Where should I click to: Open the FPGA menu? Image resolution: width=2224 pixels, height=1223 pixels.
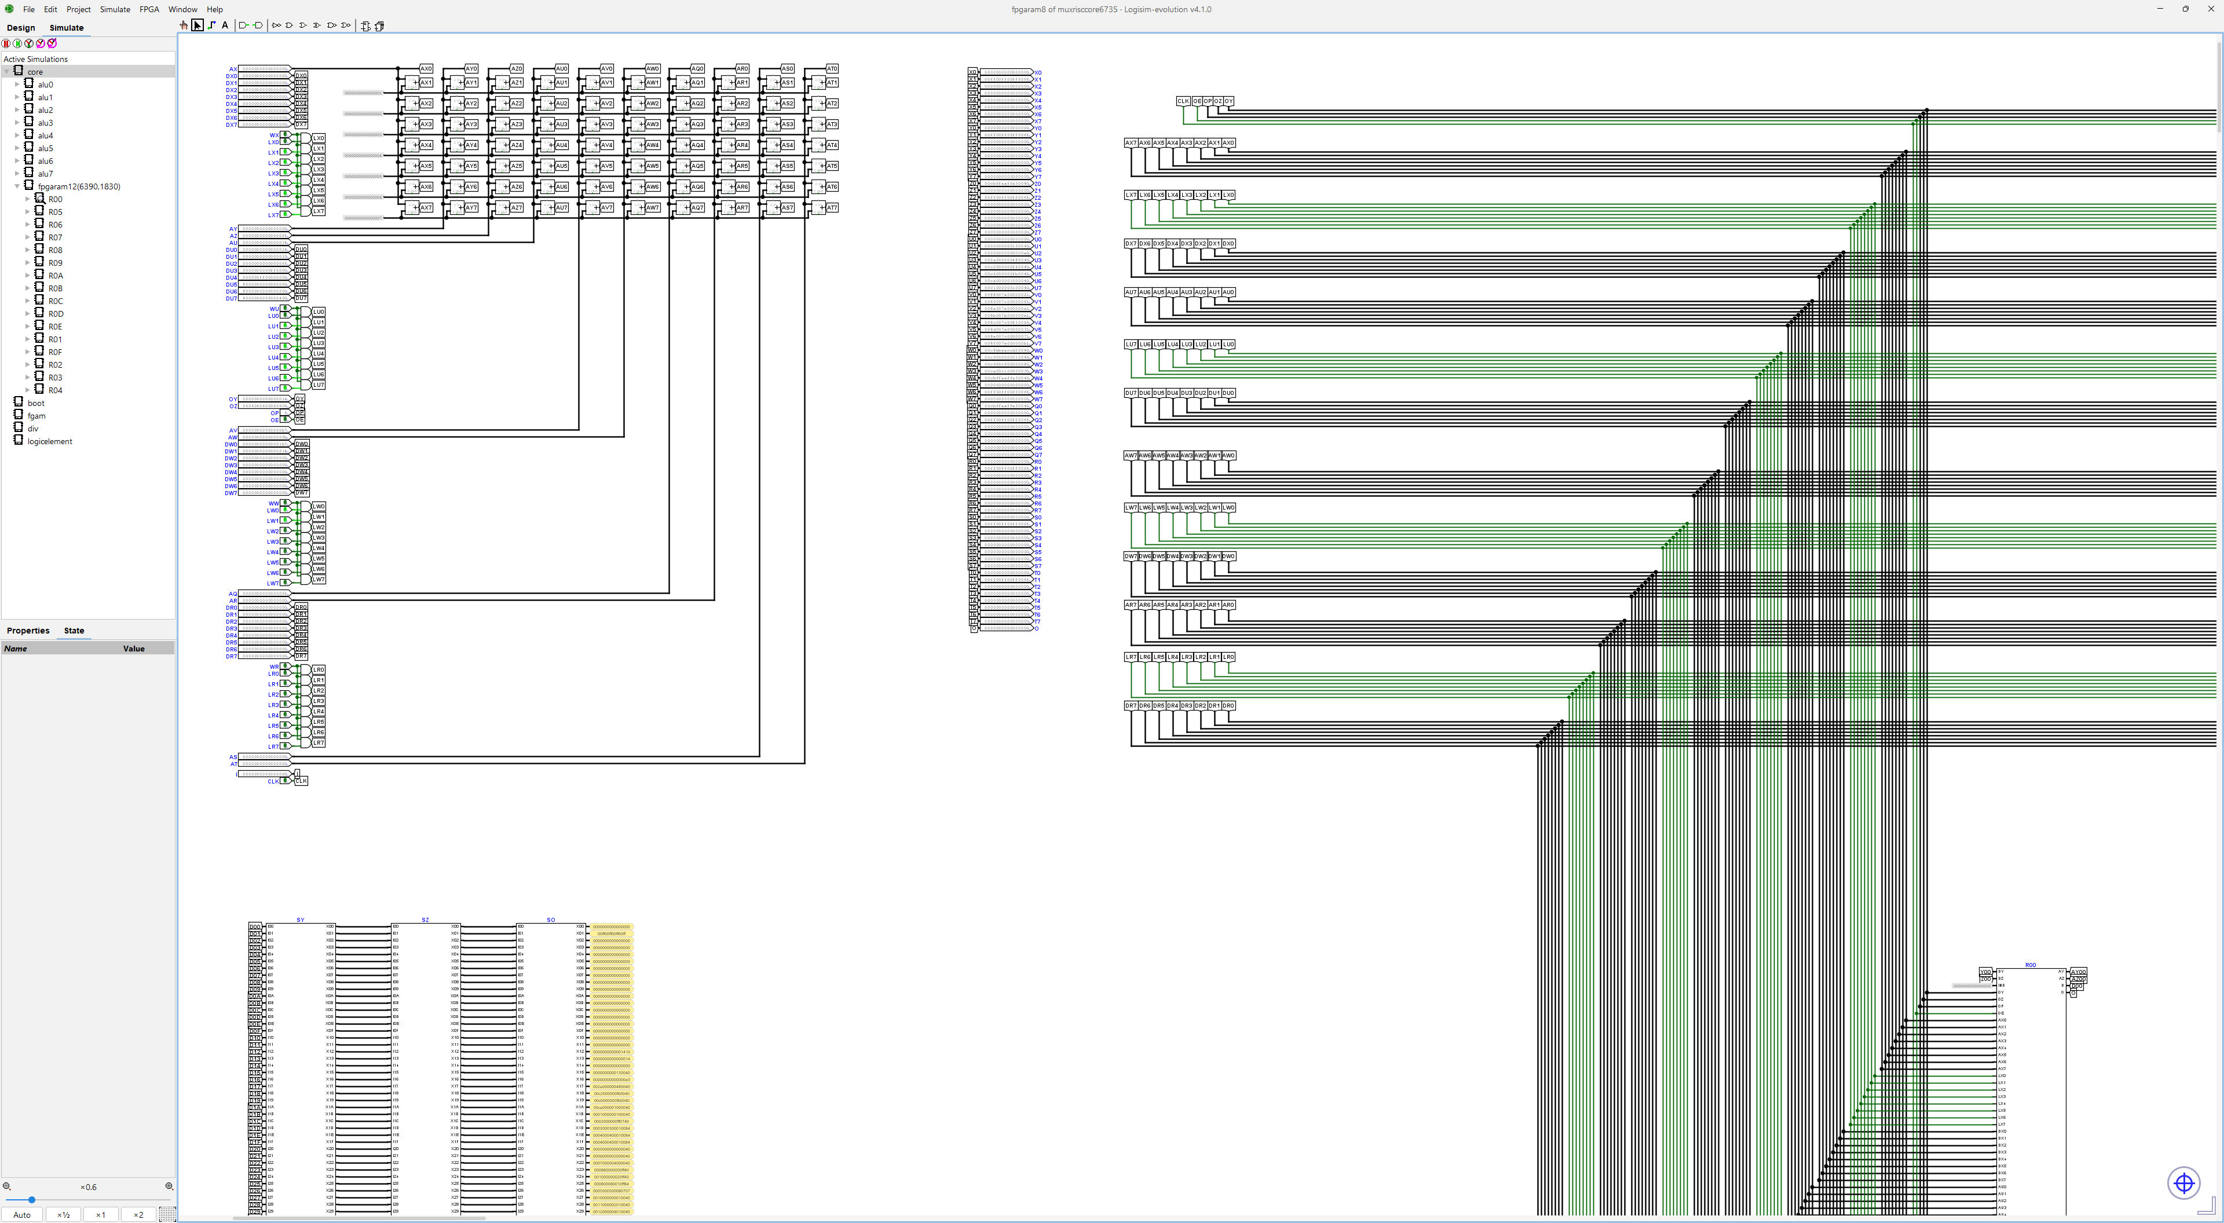[x=149, y=9]
